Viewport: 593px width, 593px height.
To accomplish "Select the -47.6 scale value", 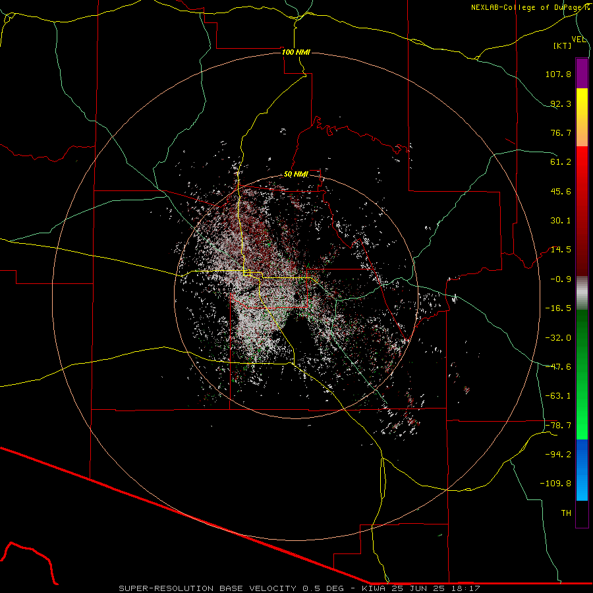I will 558,367.
